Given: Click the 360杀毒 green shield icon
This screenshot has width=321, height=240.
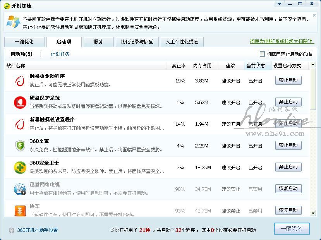Looking at the screenshot, I should [x=20, y=146].
